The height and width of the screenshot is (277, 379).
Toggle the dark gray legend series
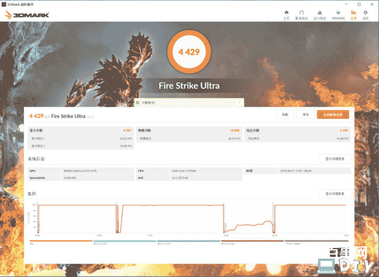pos(316,241)
